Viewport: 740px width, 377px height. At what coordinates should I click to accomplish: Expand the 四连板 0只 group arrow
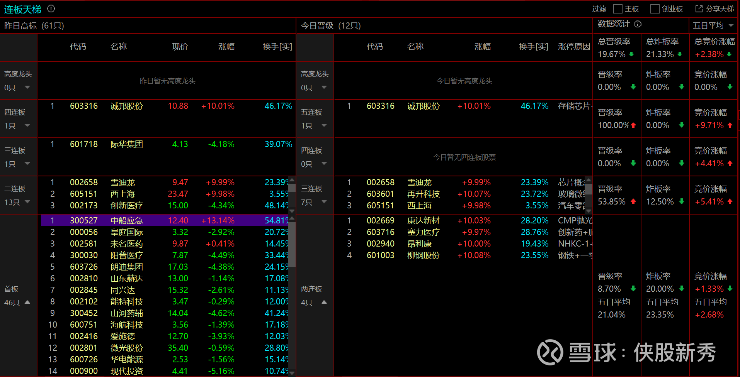point(324,164)
